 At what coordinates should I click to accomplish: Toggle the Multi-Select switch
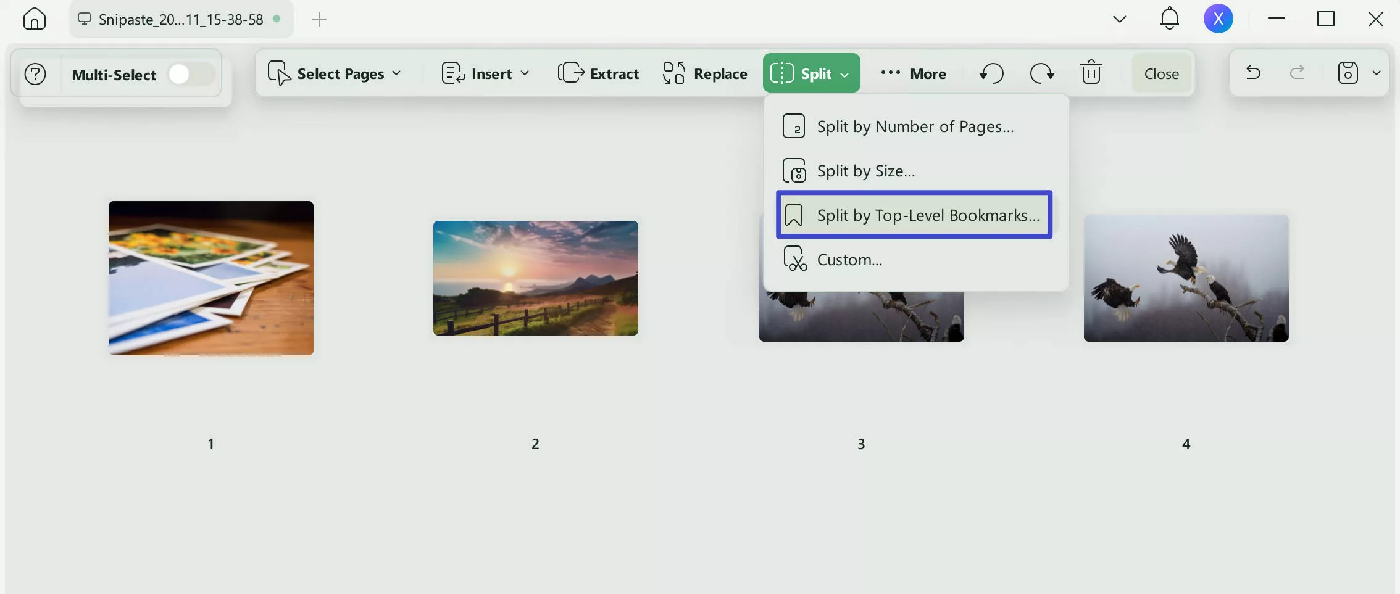[191, 75]
